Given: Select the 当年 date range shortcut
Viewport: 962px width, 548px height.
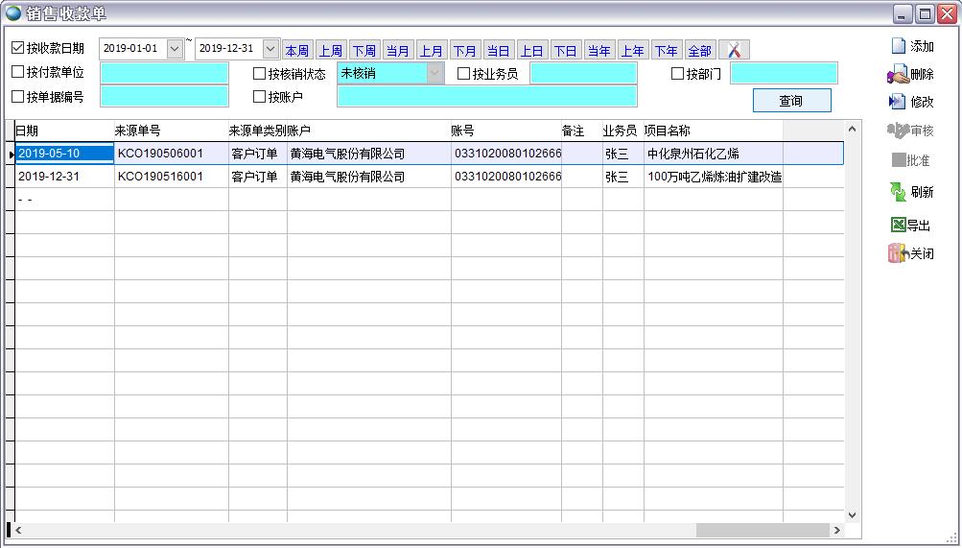Looking at the screenshot, I should pos(598,50).
